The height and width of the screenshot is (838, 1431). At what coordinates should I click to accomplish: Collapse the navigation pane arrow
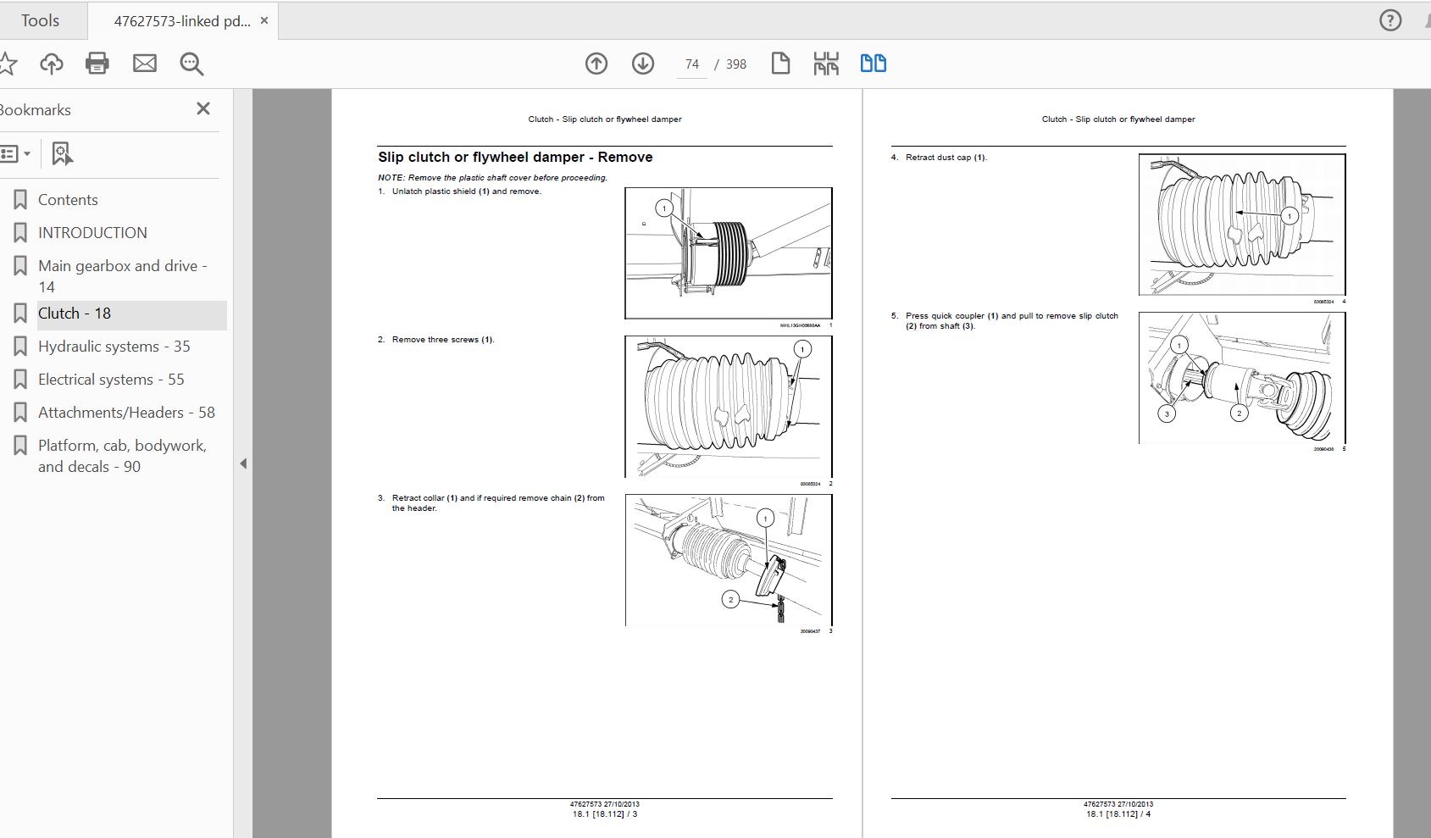243,463
